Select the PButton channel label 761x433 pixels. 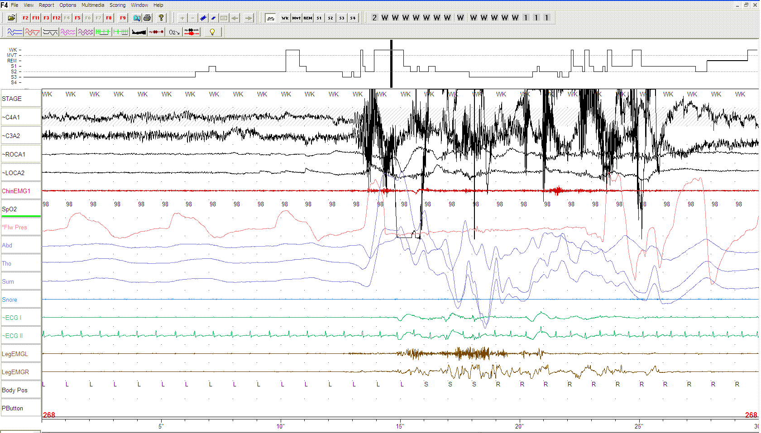[21, 408]
